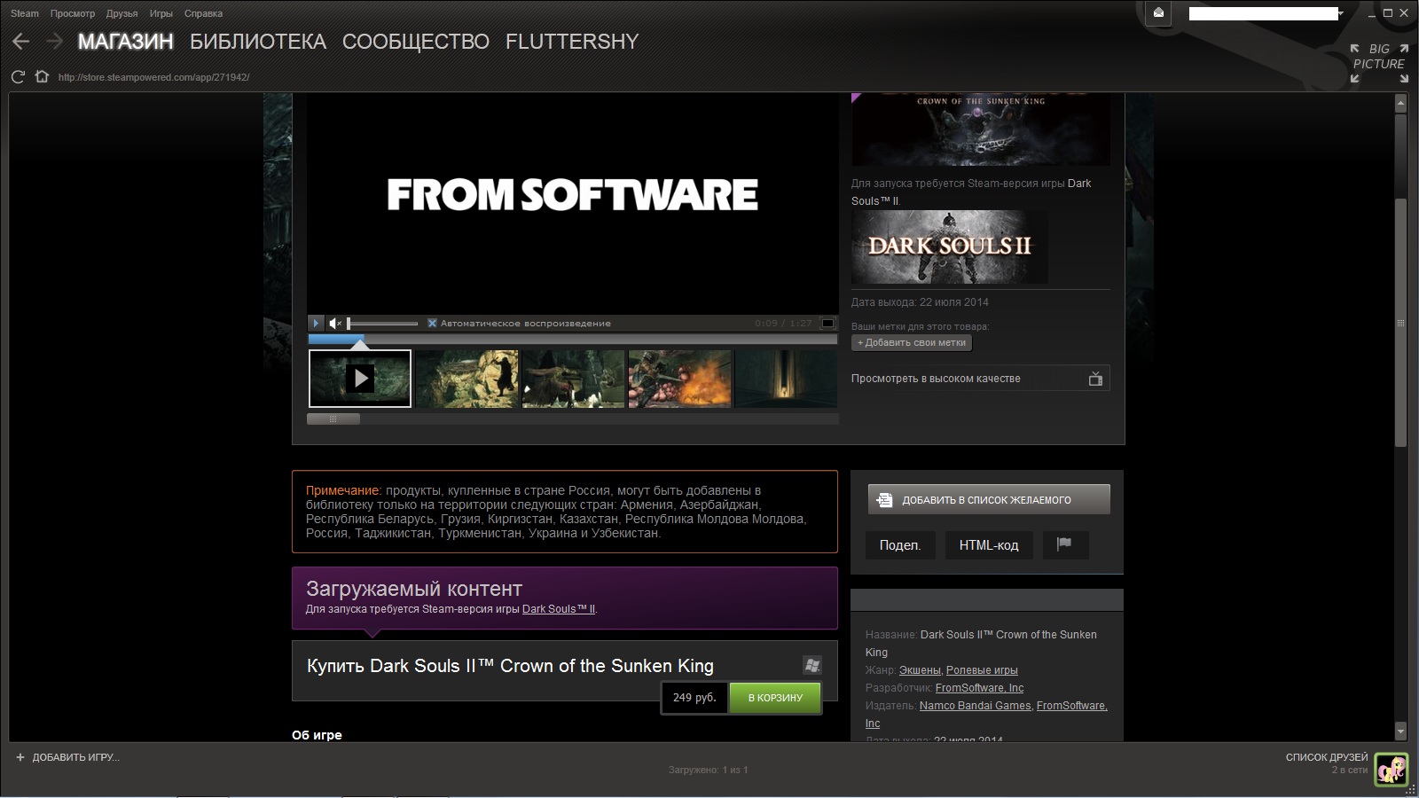The height and width of the screenshot is (798, 1419).
Task: Open the Steam menu
Action: pos(25,13)
